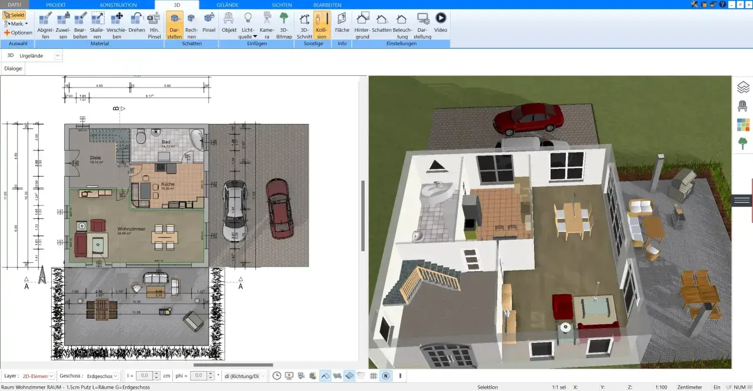The height and width of the screenshot is (391, 753).
Task: Switch to the PROJEKT tab
Action: click(56, 4)
